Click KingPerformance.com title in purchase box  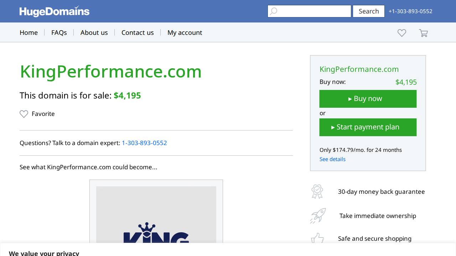[x=359, y=69]
